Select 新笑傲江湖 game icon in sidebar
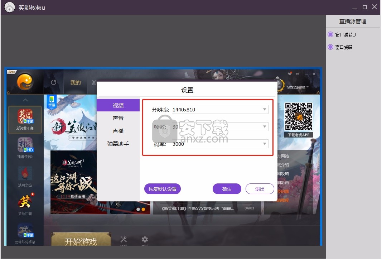 tap(25, 120)
